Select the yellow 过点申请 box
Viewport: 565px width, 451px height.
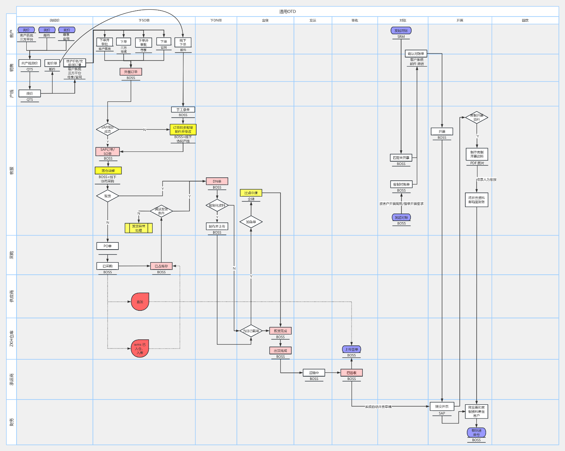251,193
